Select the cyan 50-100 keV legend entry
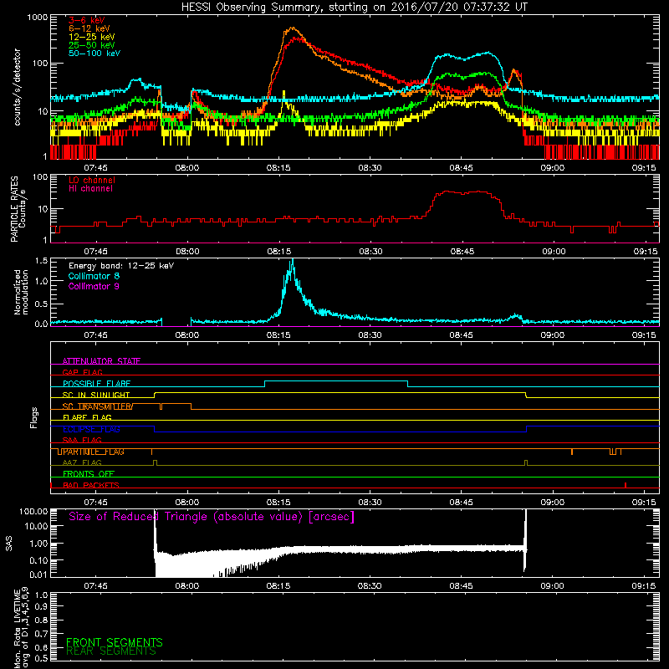This screenshot has width=669, height=669. coord(94,54)
